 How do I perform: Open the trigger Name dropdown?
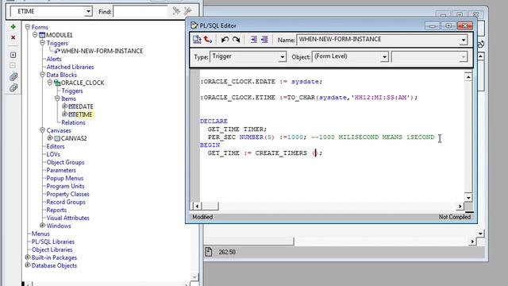[x=464, y=40]
